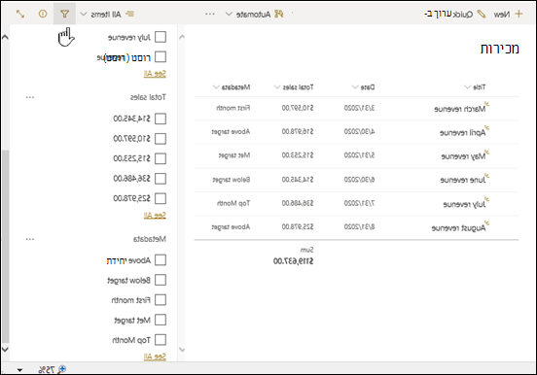Click the date cell 3/31/2020
The width and height of the screenshot is (537, 375).
359,108
